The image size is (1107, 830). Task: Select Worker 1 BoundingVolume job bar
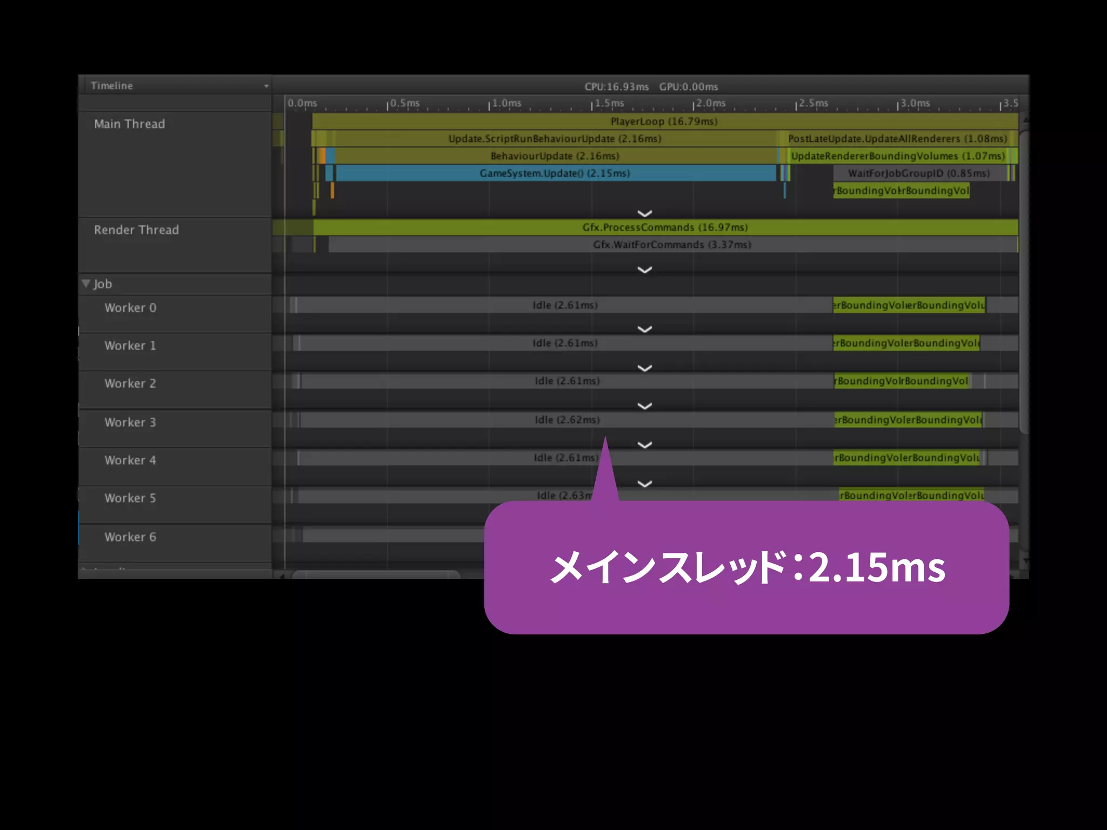pos(906,343)
